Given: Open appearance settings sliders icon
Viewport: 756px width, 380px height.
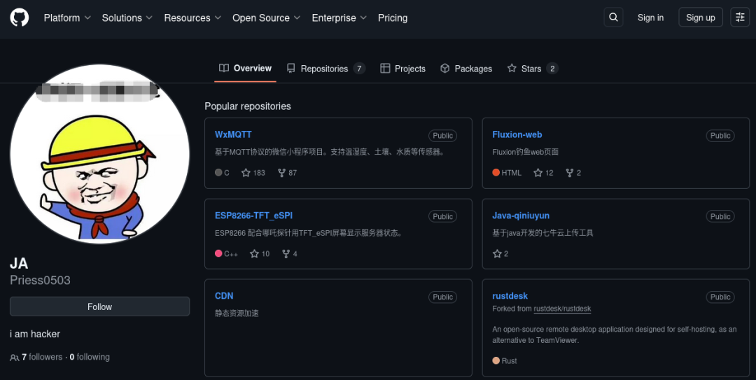Looking at the screenshot, I should [x=740, y=17].
